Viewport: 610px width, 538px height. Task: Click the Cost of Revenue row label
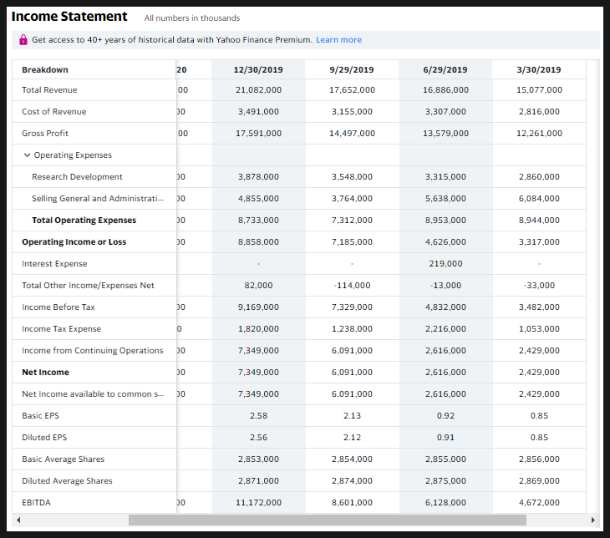point(54,112)
